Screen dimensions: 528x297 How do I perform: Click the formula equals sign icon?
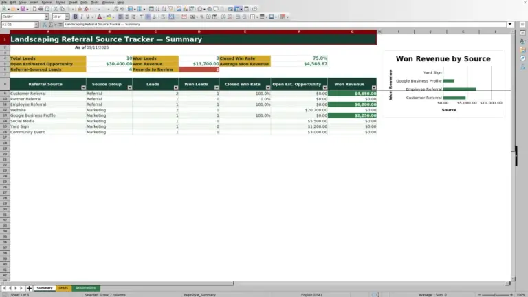pos(60,25)
